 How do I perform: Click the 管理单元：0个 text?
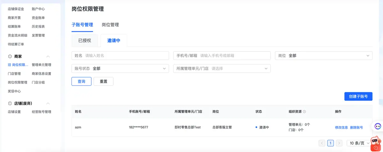point(299,125)
